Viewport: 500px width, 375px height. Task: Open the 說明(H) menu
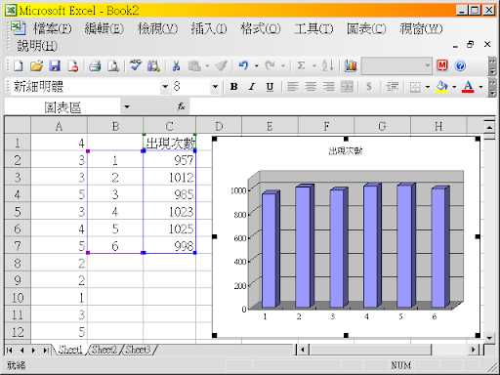[37, 46]
